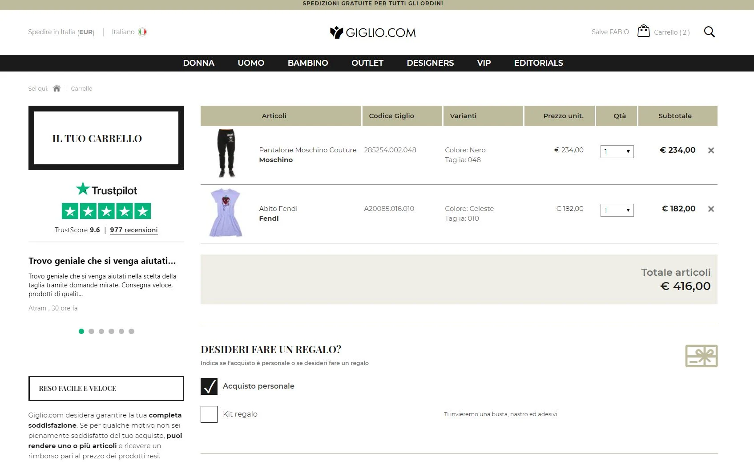This screenshot has height=465, width=754.
Task: Select the second review carousel dot
Action: (91, 331)
